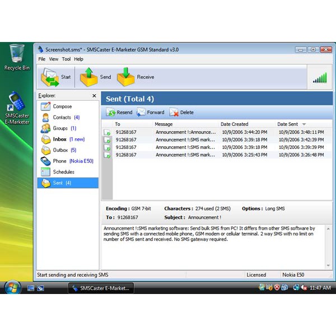The image size is (336, 336).
Task: Sort by the Date Sent column arrow
Action: point(304,124)
